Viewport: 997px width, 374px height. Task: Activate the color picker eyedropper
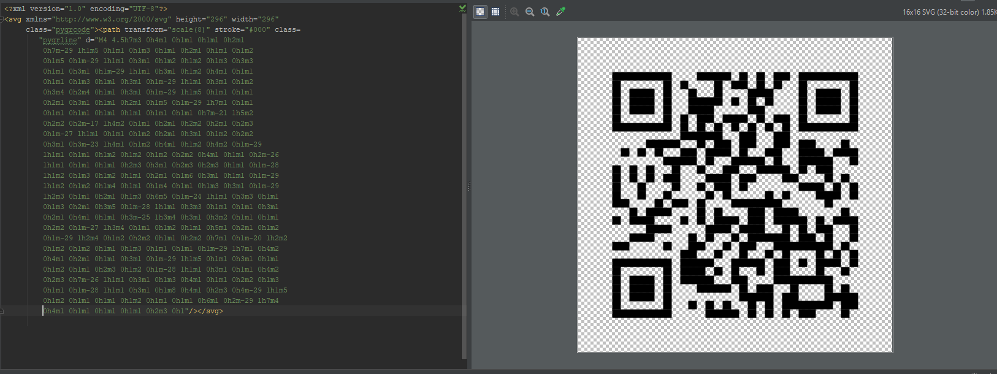(560, 12)
